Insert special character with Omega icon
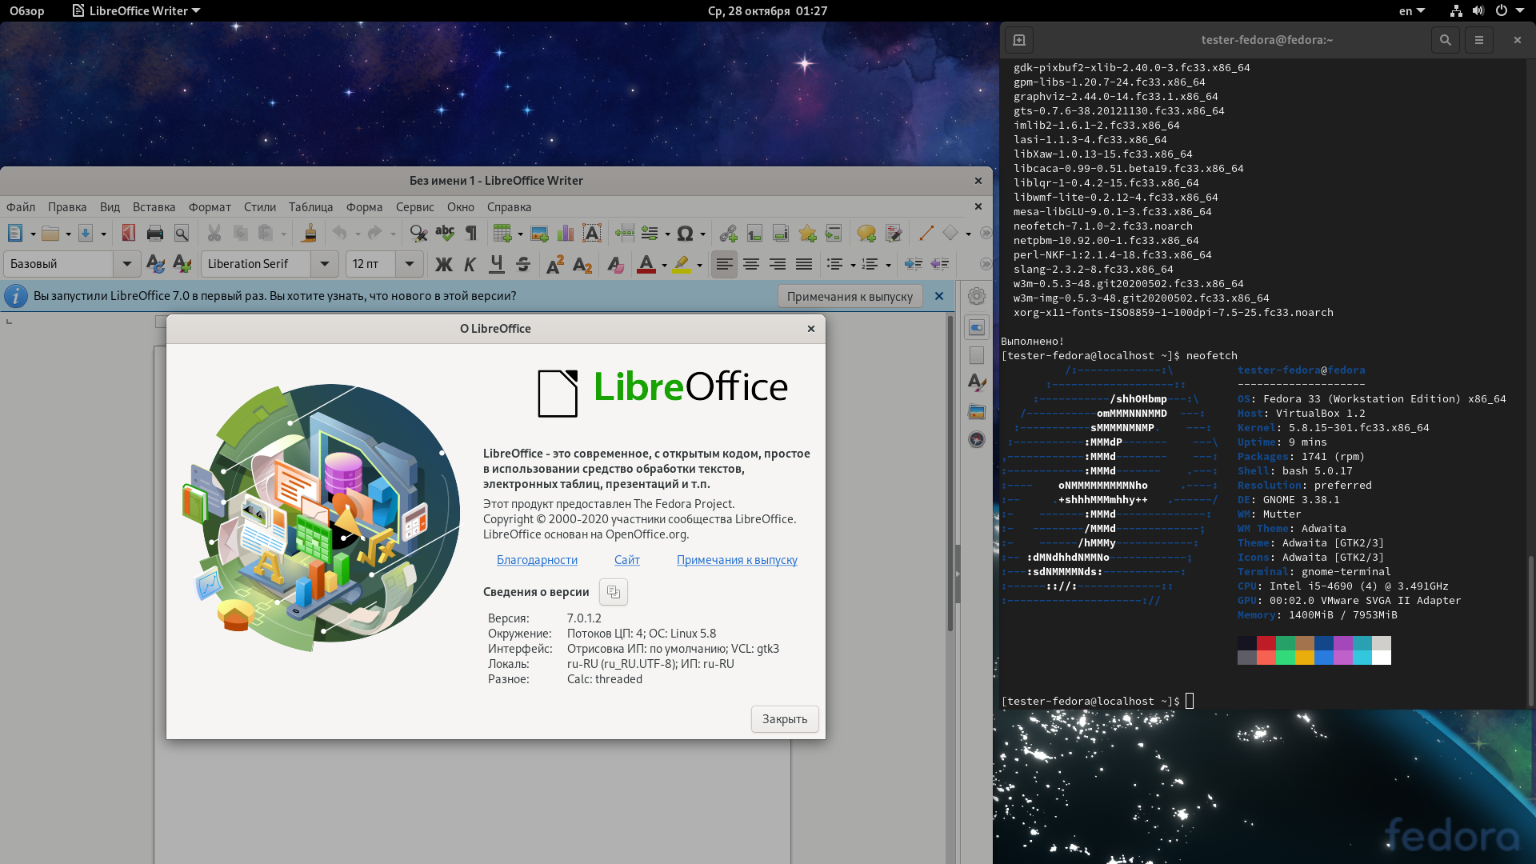 (x=685, y=233)
